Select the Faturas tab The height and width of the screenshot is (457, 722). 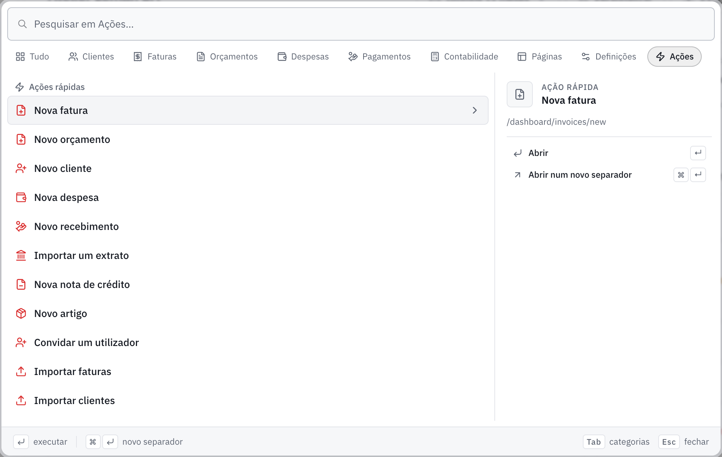coord(155,57)
